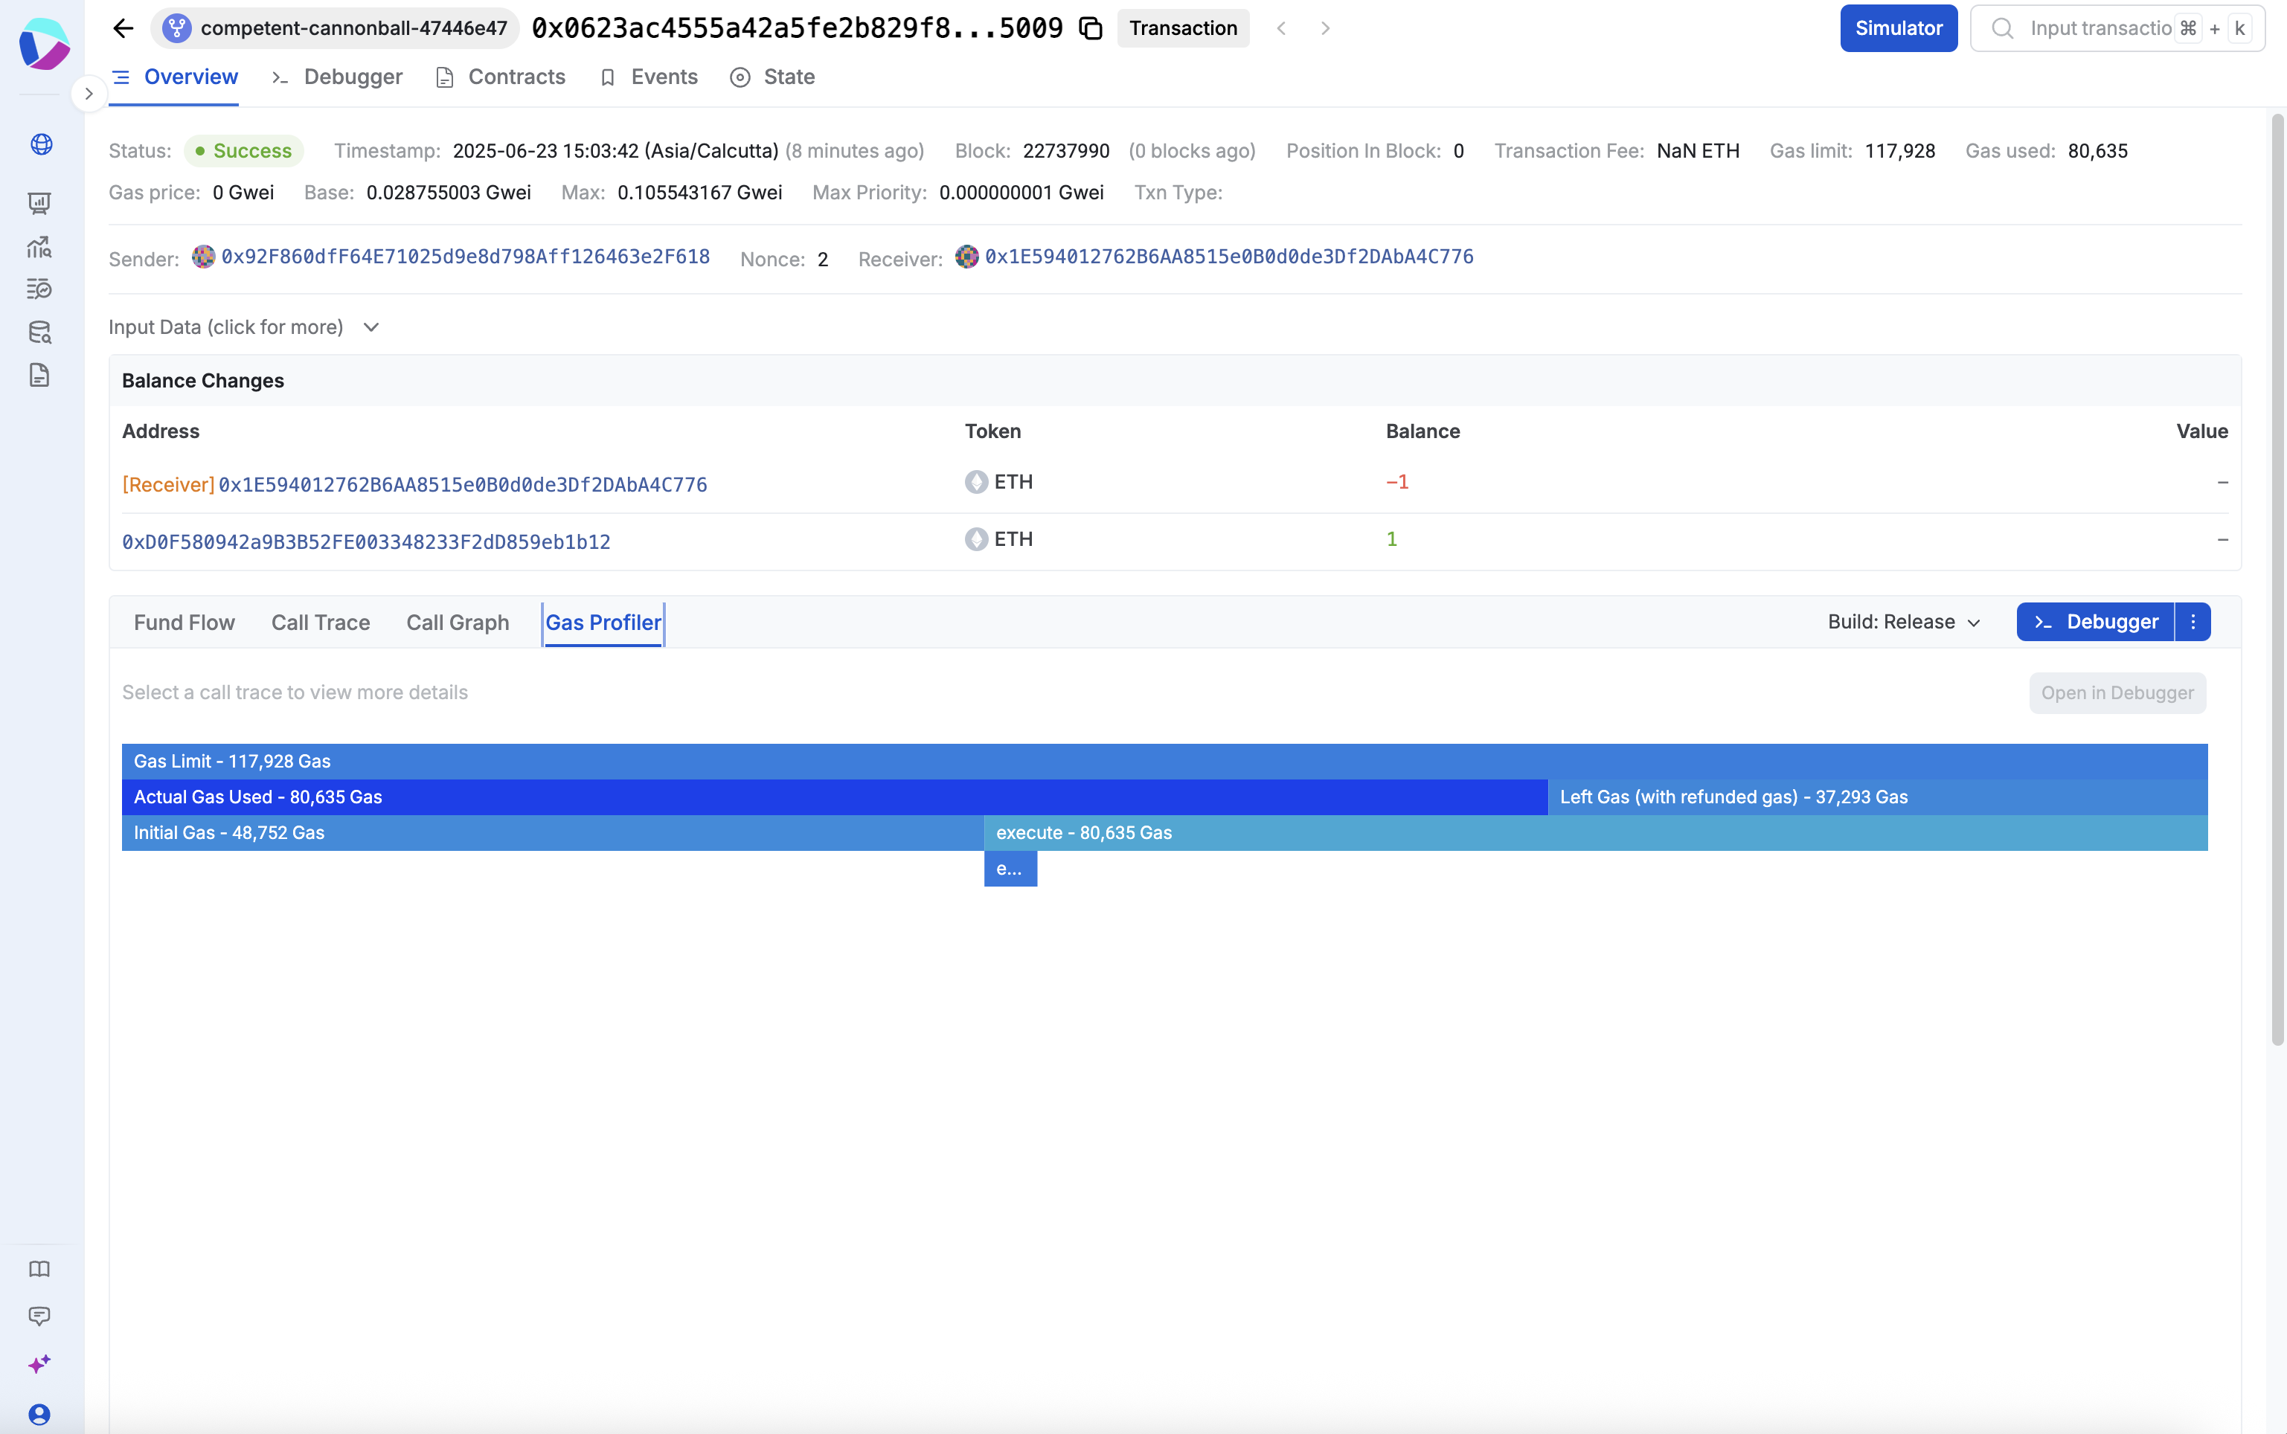The image size is (2287, 1434).
Task: Open the user profile icon
Action: [x=40, y=1414]
